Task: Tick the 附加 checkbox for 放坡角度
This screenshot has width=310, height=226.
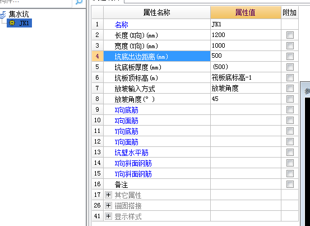Action: 290,99
